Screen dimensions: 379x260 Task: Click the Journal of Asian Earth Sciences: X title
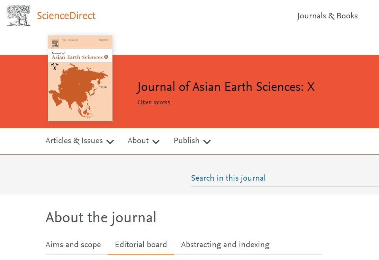coord(226,87)
